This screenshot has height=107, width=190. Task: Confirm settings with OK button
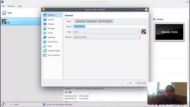[x=129, y=83]
